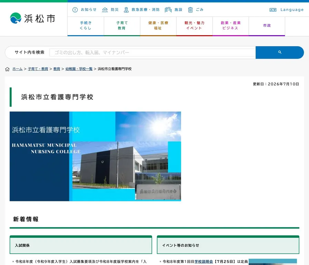Open the 創業・産業 ビジネス menu
309x265 pixels.
point(231,25)
